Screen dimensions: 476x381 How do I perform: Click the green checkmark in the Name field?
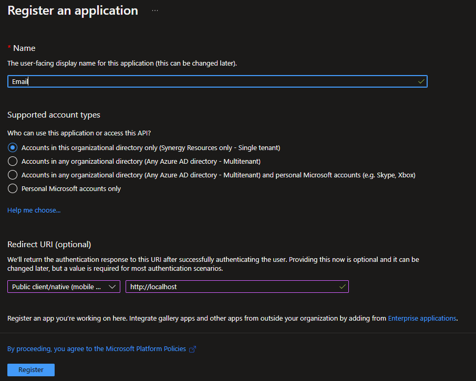(421, 81)
